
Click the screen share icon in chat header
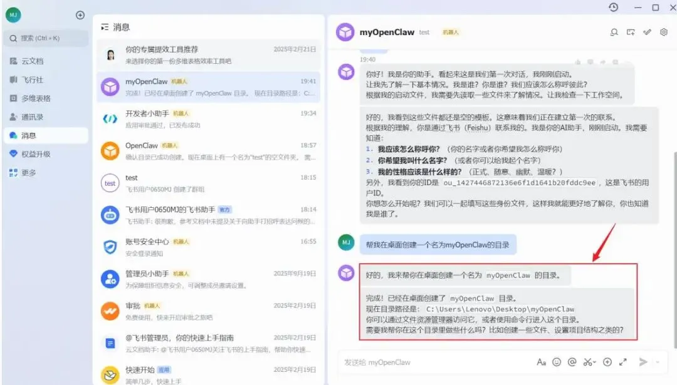pos(631,33)
